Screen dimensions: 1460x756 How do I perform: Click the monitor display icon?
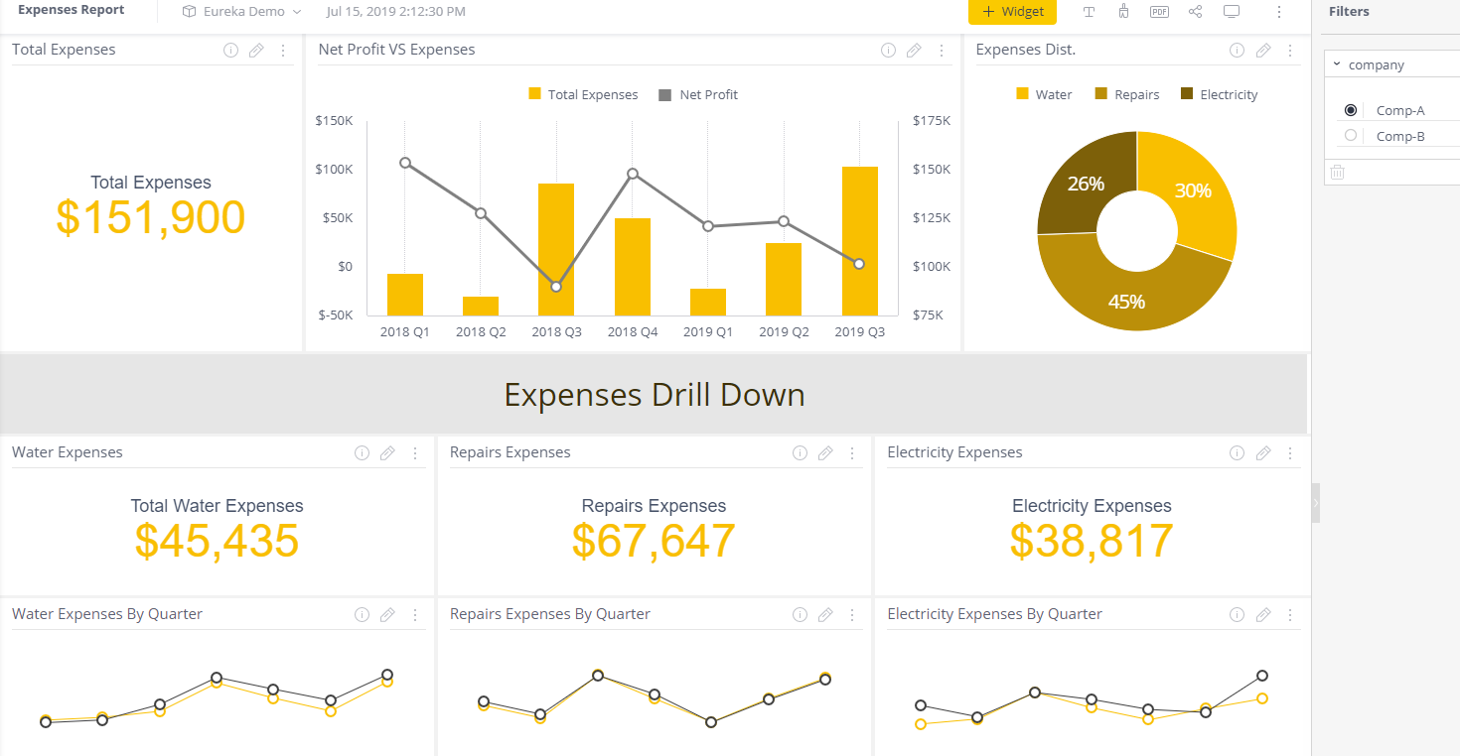pos(1232,12)
